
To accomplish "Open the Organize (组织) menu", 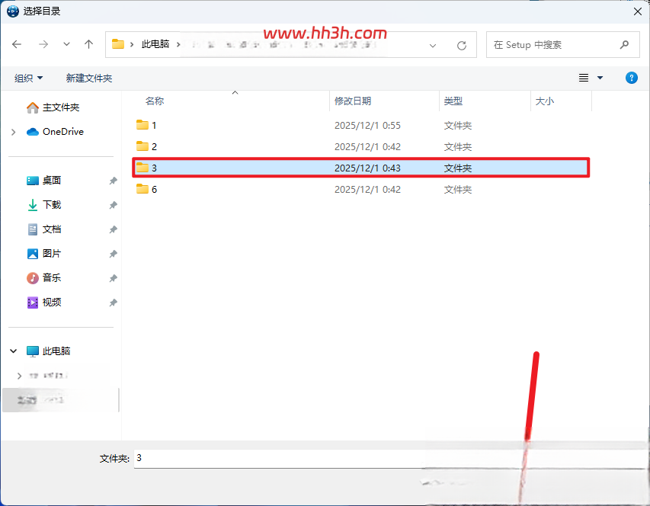I will pos(29,78).
